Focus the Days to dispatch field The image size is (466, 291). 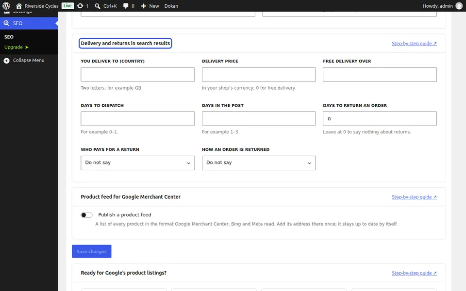coord(137,118)
